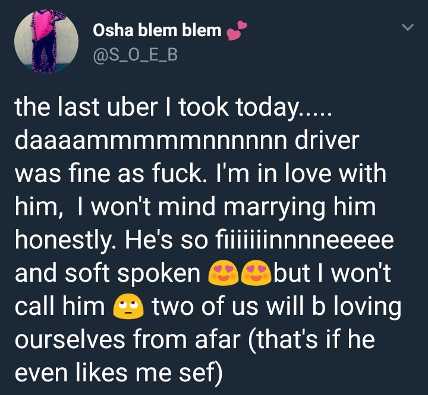Open the tweet options chevron menu
Screen dimensions: 428x395
[x=407, y=27]
